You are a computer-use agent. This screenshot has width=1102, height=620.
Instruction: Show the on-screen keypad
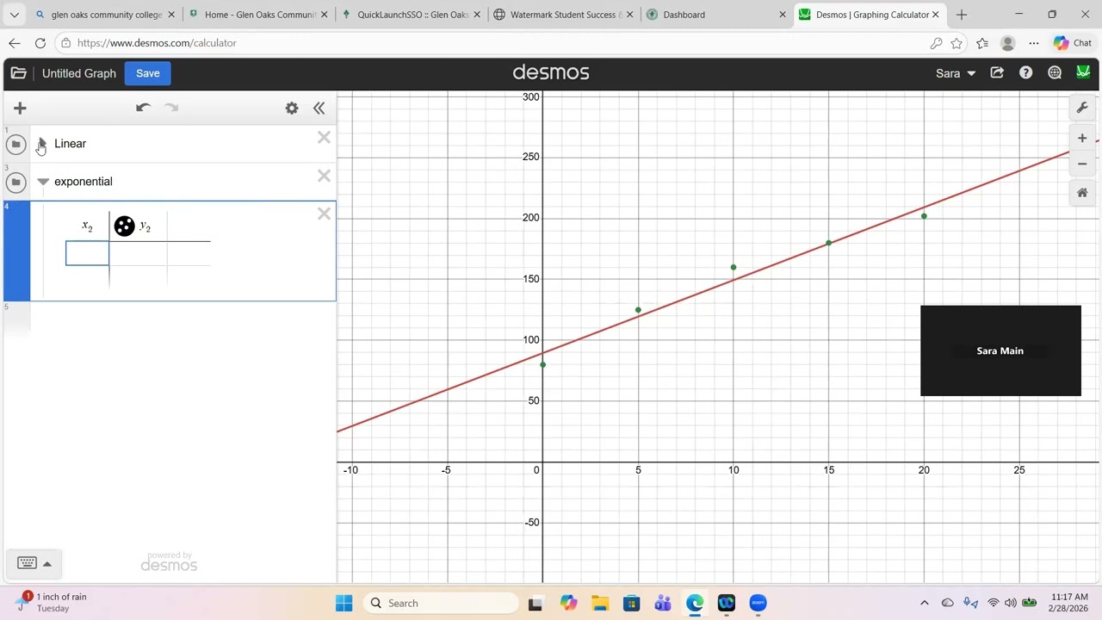click(35, 563)
